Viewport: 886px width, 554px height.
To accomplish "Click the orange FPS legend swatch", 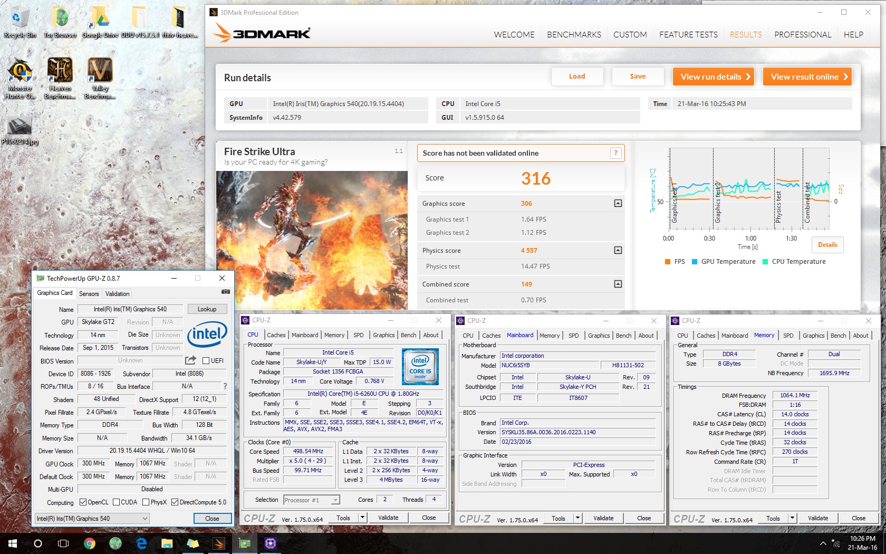I will click(668, 262).
